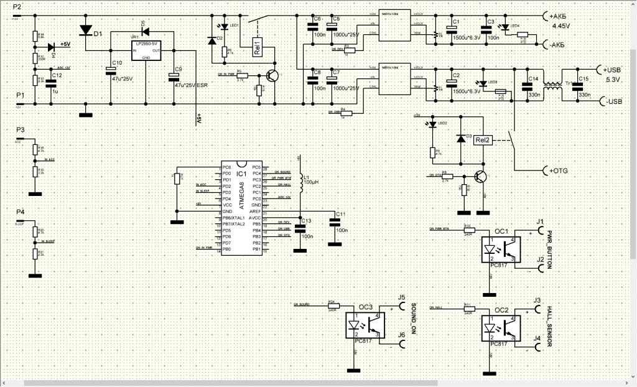Select the ATMEGA8 chip IC1

coord(241,208)
